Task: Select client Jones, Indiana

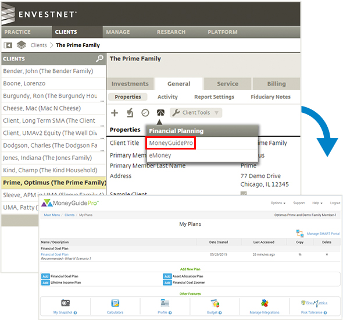Action: [x=53, y=158]
